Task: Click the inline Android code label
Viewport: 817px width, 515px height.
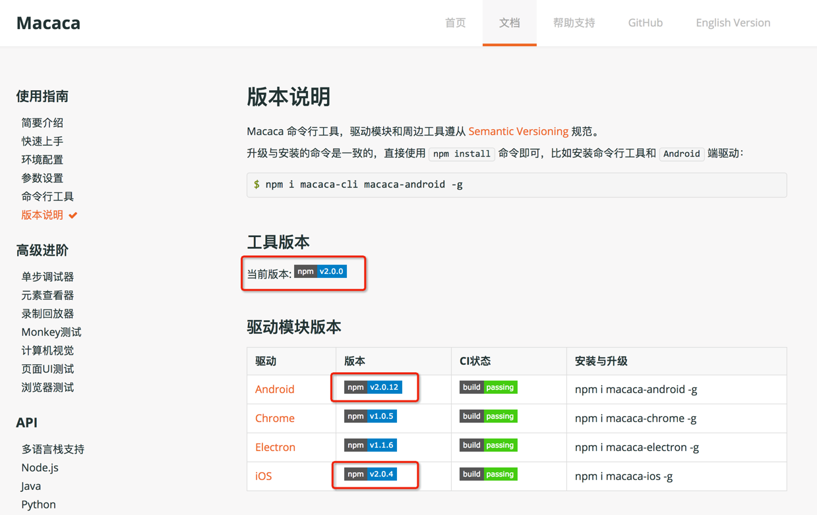Action: [682, 153]
